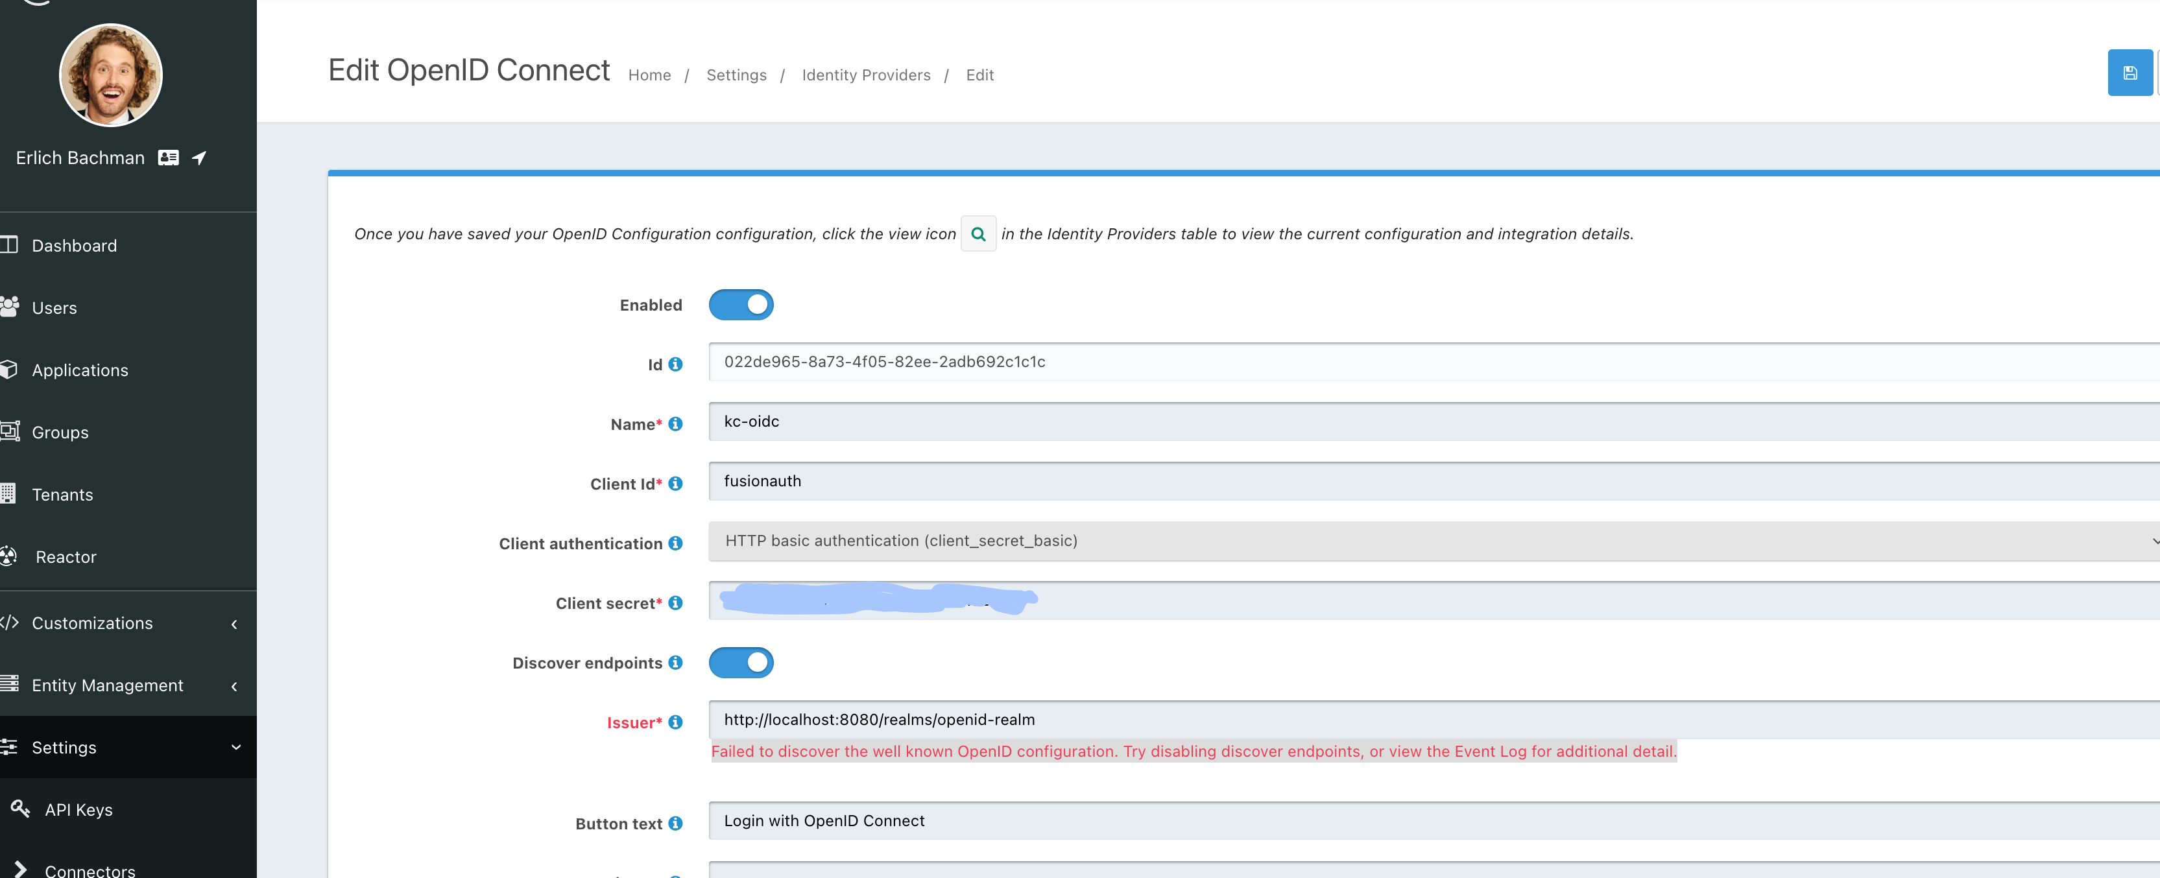This screenshot has width=2160, height=878.
Task: Open the Tenants section
Action: pos(62,494)
